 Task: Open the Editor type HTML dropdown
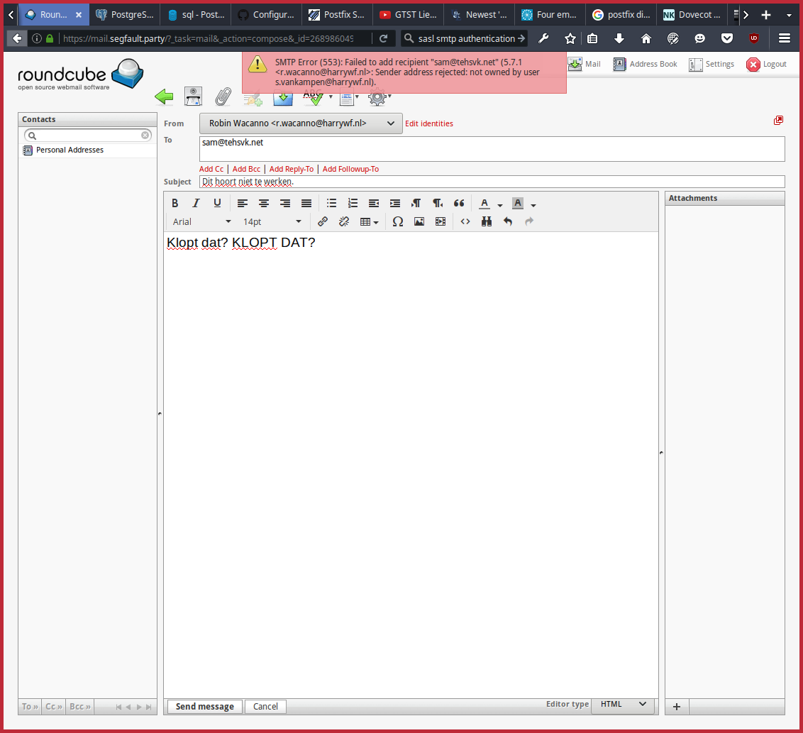[623, 704]
